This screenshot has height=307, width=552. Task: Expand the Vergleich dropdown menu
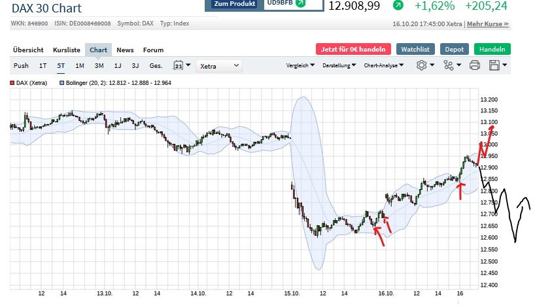pyautogui.click(x=300, y=65)
